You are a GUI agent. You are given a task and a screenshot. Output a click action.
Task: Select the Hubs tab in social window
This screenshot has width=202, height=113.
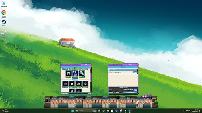(x=131, y=65)
